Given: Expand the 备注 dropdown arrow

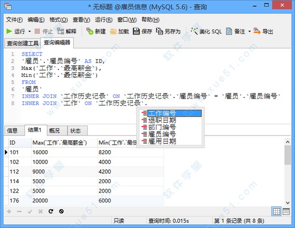Looking at the screenshot, I should (x=249, y=32).
